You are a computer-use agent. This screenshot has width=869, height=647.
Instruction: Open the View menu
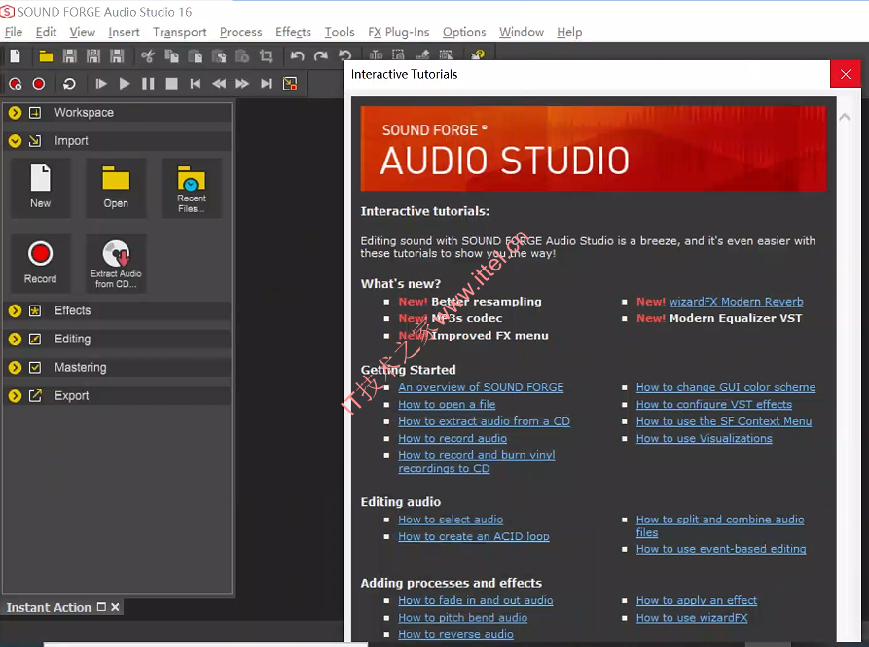click(x=82, y=32)
